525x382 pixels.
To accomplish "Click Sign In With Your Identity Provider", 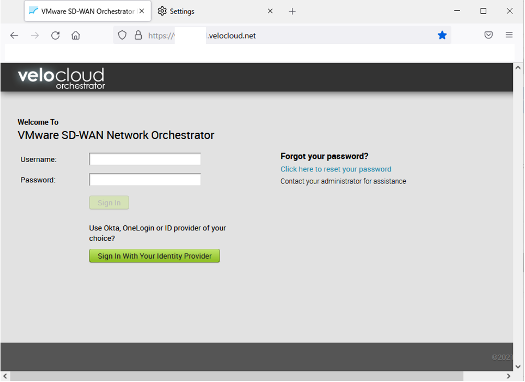I will [x=154, y=256].
